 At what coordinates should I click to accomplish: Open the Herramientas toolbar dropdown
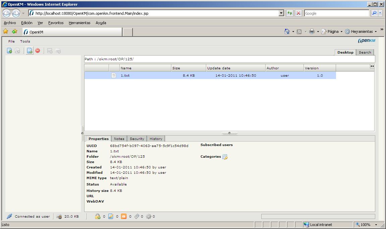tap(361, 31)
